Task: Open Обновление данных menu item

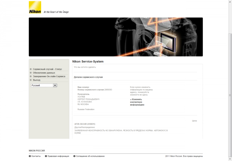Action: (x=44, y=73)
